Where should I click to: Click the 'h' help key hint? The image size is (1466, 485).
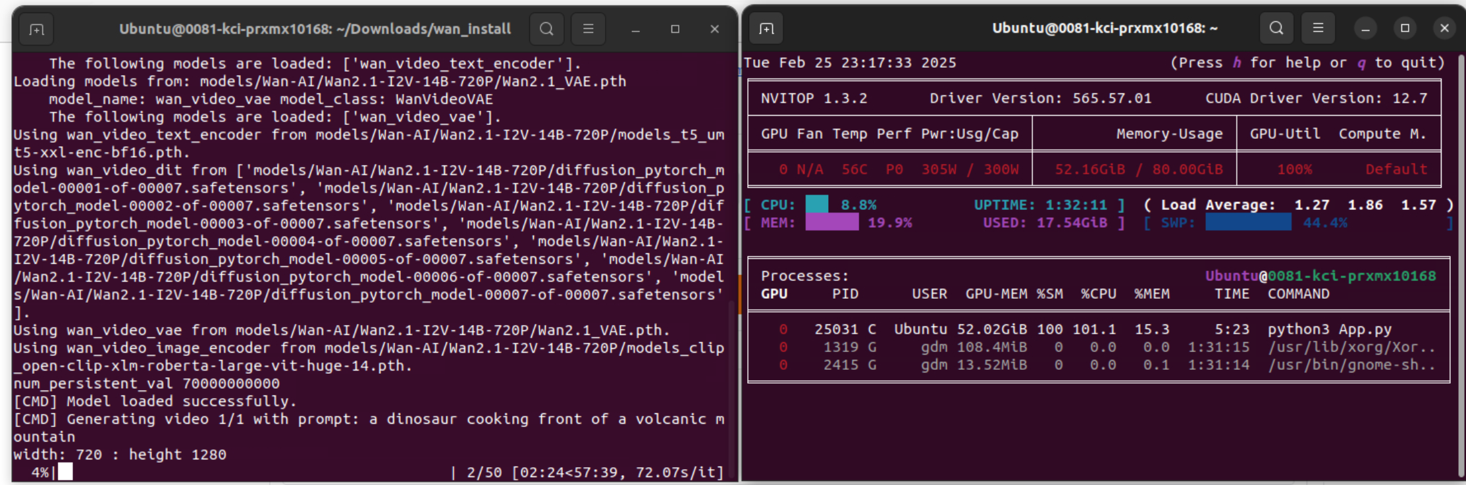(x=1237, y=63)
